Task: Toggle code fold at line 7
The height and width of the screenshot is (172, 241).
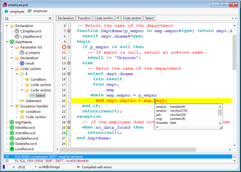Action: (69, 31)
